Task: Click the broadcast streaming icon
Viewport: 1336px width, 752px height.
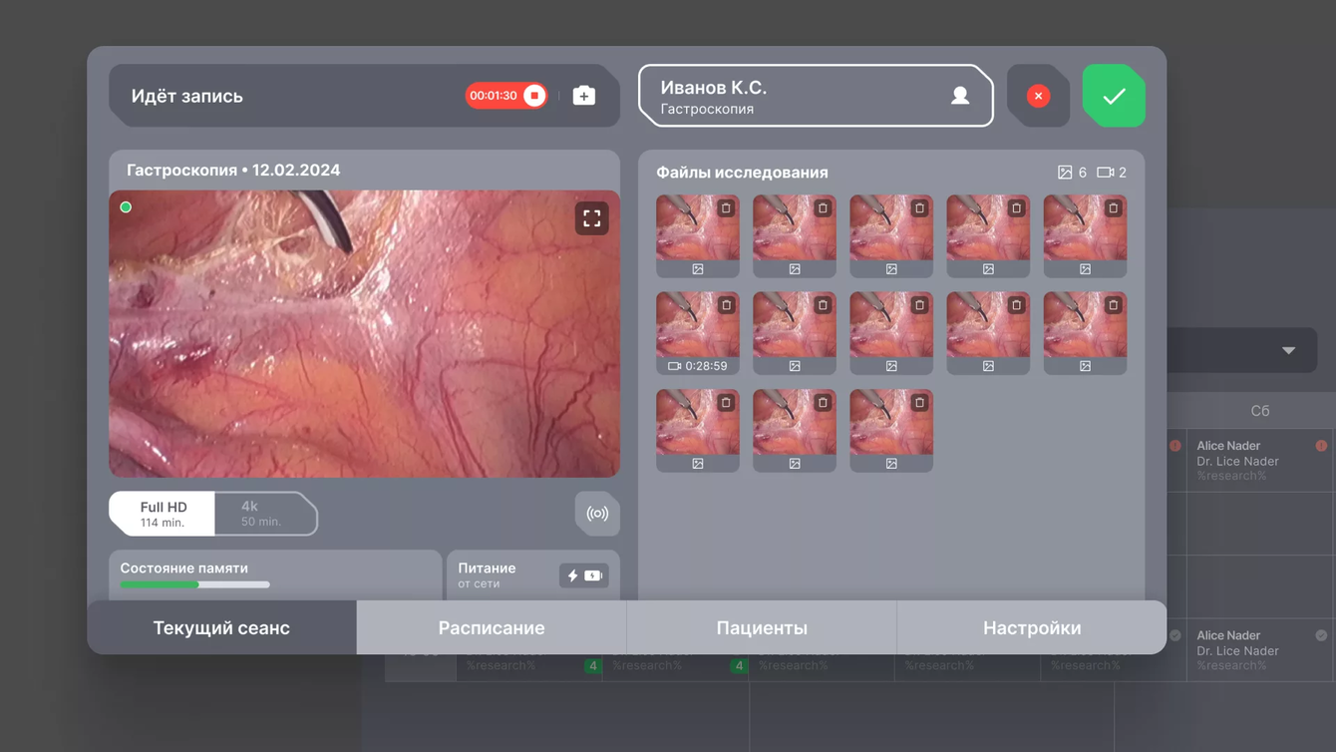Action: (597, 514)
